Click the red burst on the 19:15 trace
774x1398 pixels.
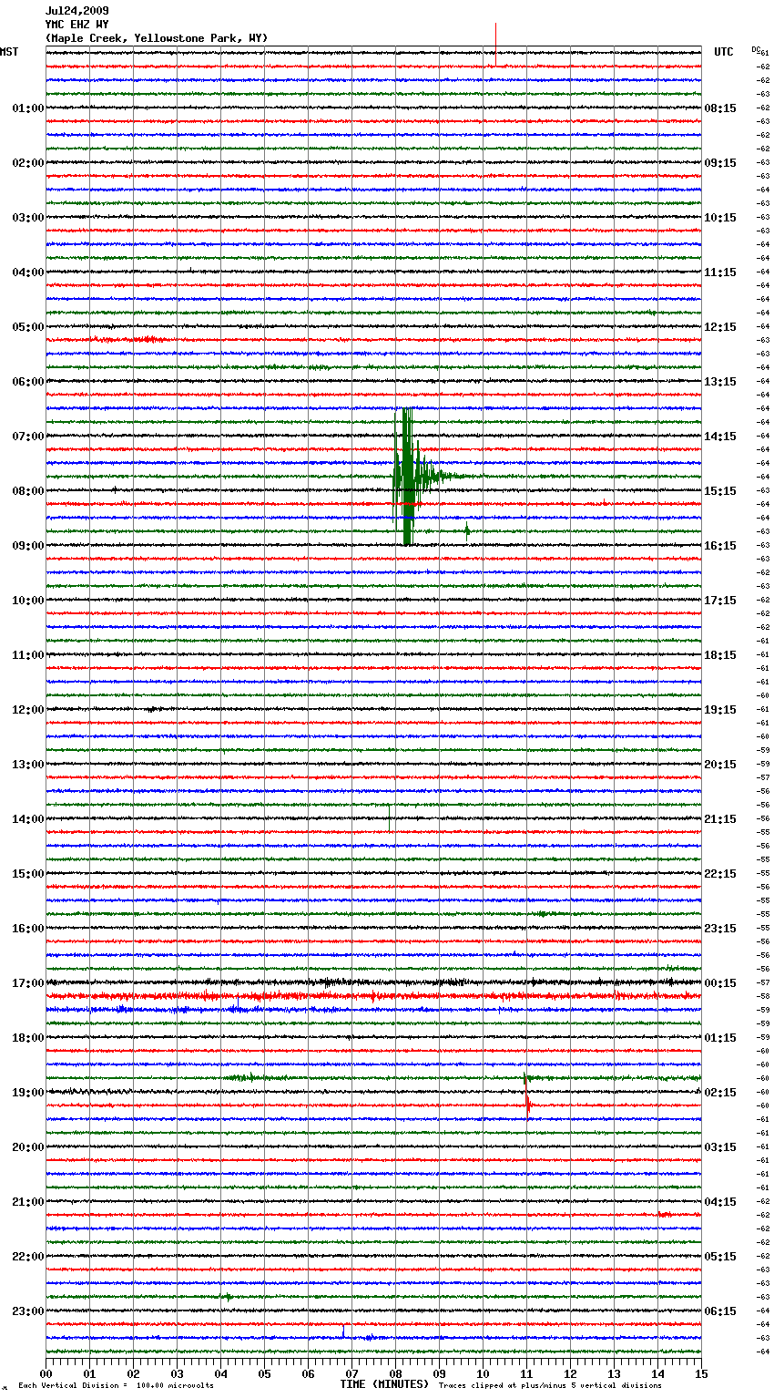click(528, 1105)
